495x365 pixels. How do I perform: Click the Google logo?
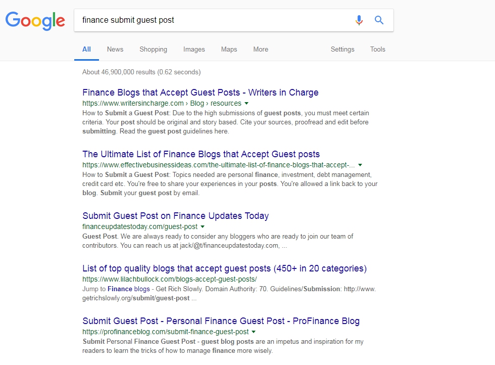tap(35, 21)
